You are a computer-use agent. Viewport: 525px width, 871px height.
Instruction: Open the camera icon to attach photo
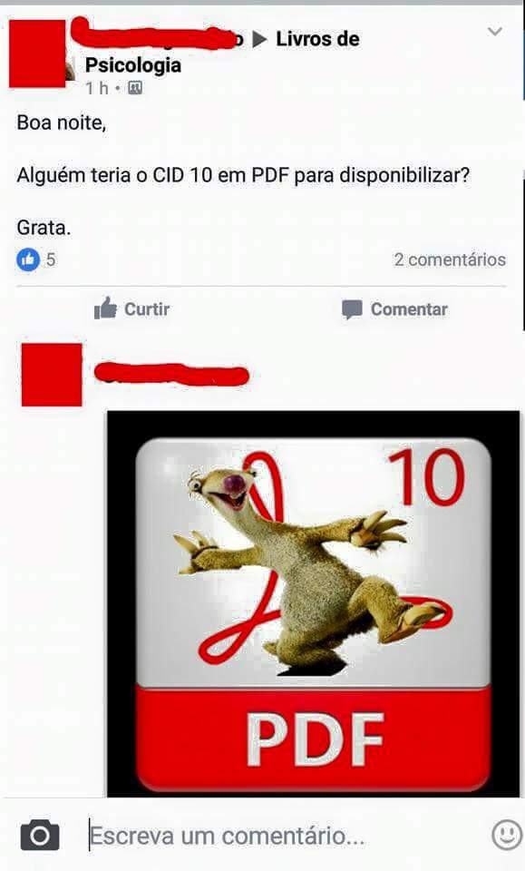tap(40, 835)
